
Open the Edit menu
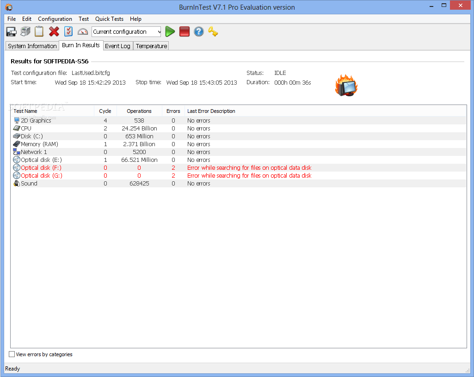click(27, 19)
